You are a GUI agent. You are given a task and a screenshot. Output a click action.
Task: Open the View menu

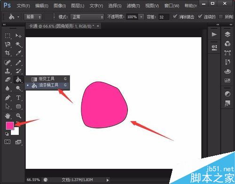[x=152, y=6]
